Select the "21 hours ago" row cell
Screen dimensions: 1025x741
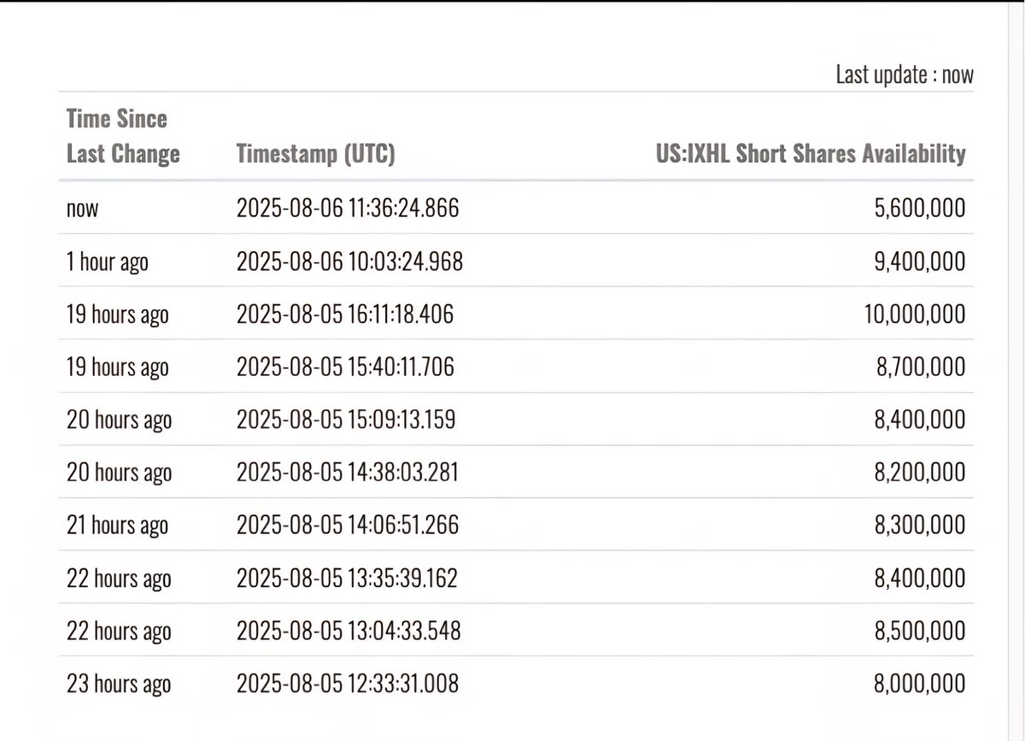coord(118,526)
